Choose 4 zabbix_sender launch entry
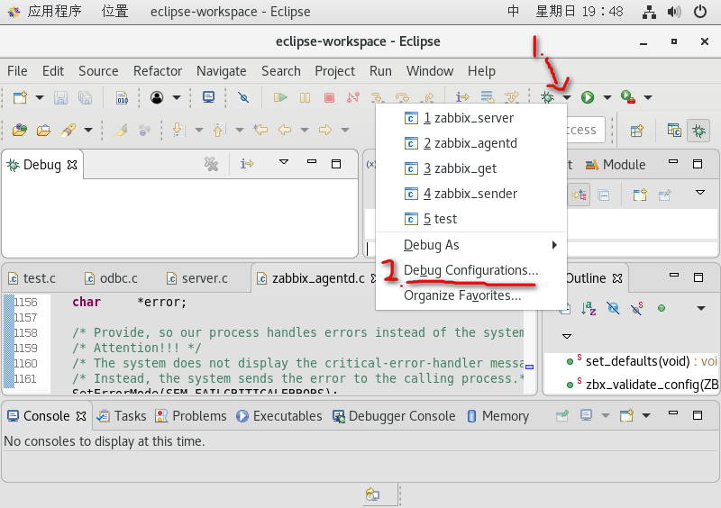The image size is (721, 508). 470,194
